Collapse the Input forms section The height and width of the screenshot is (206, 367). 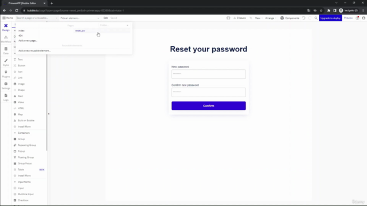15,182
